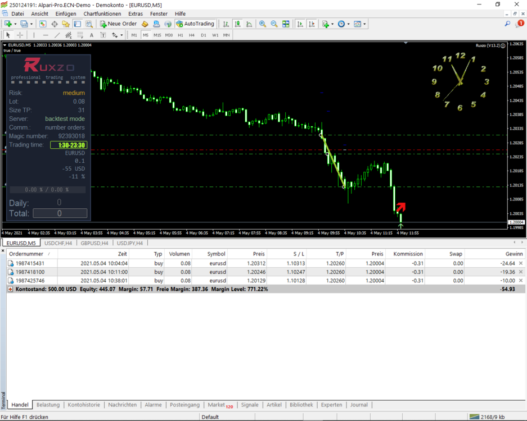Close order 1987415431 with its X
The height and width of the screenshot is (421, 527).
pyautogui.click(x=521, y=263)
